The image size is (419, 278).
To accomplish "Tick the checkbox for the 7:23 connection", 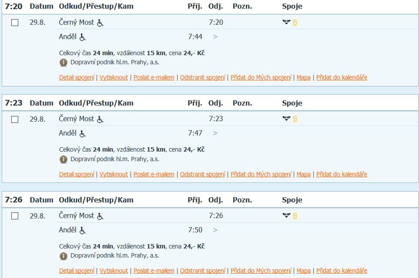I will (x=15, y=119).
